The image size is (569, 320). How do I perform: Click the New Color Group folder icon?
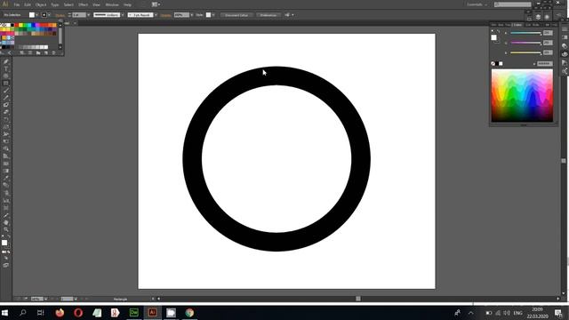[38, 53]
